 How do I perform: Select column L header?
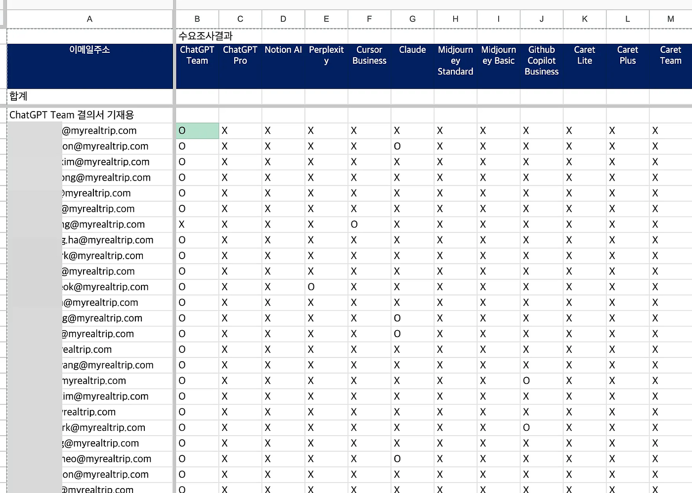point(627,19)
